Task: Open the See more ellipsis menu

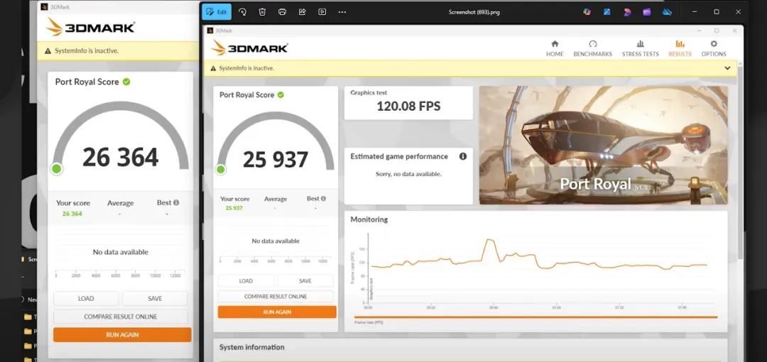Action: tap(342, 12)
